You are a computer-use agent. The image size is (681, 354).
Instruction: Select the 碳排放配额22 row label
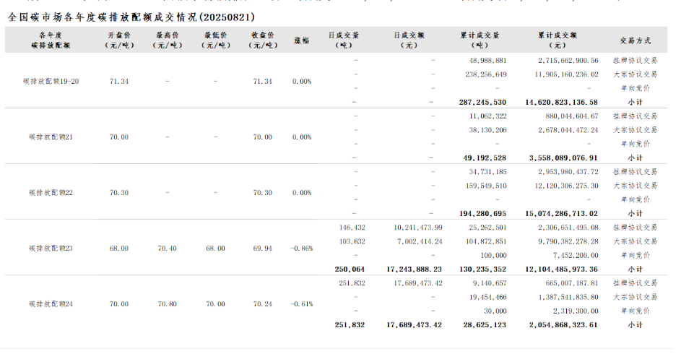click(51, 192)
